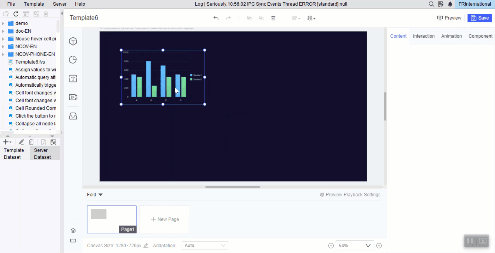Switch to the Animation tab
This screenshot has width=495, height=253.
tap(451, 36)
